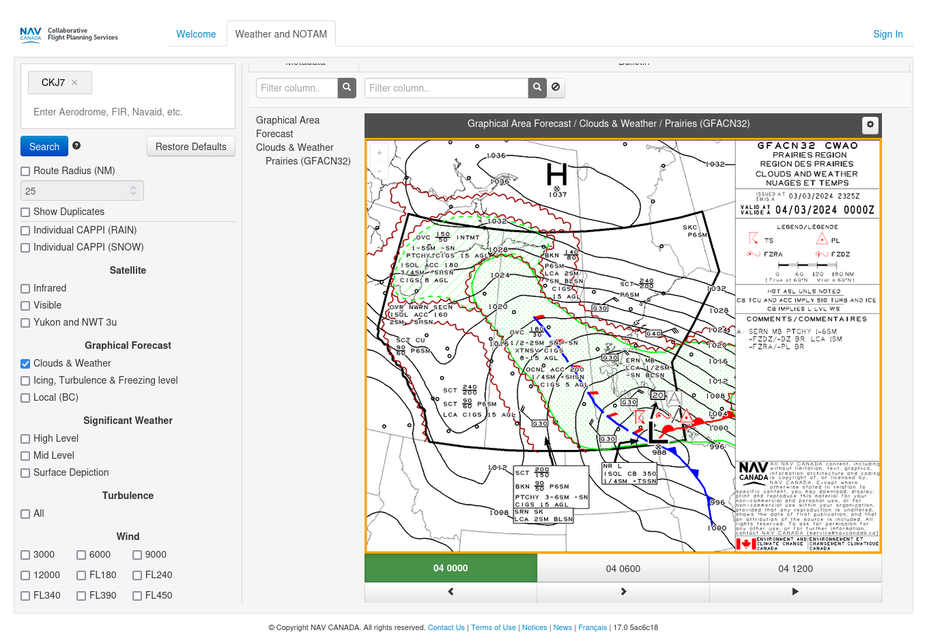Check the FL450 wind level
Viewport: 927px width, 641px height.
tap(137, 596)
